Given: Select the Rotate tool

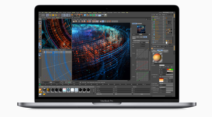Looking at the screenshot, I should 56,15.
